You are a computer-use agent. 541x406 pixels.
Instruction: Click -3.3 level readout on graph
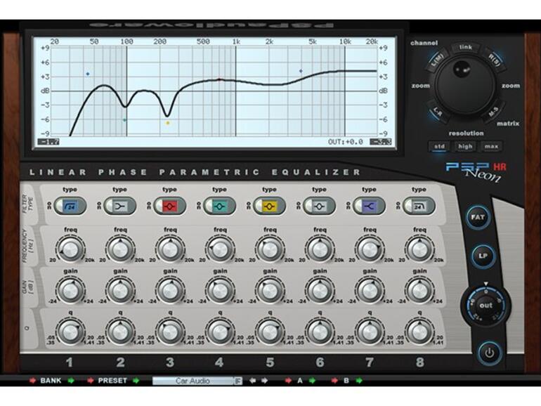381,142
